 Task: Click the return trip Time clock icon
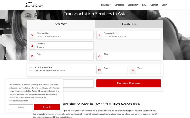coord(133,70)
